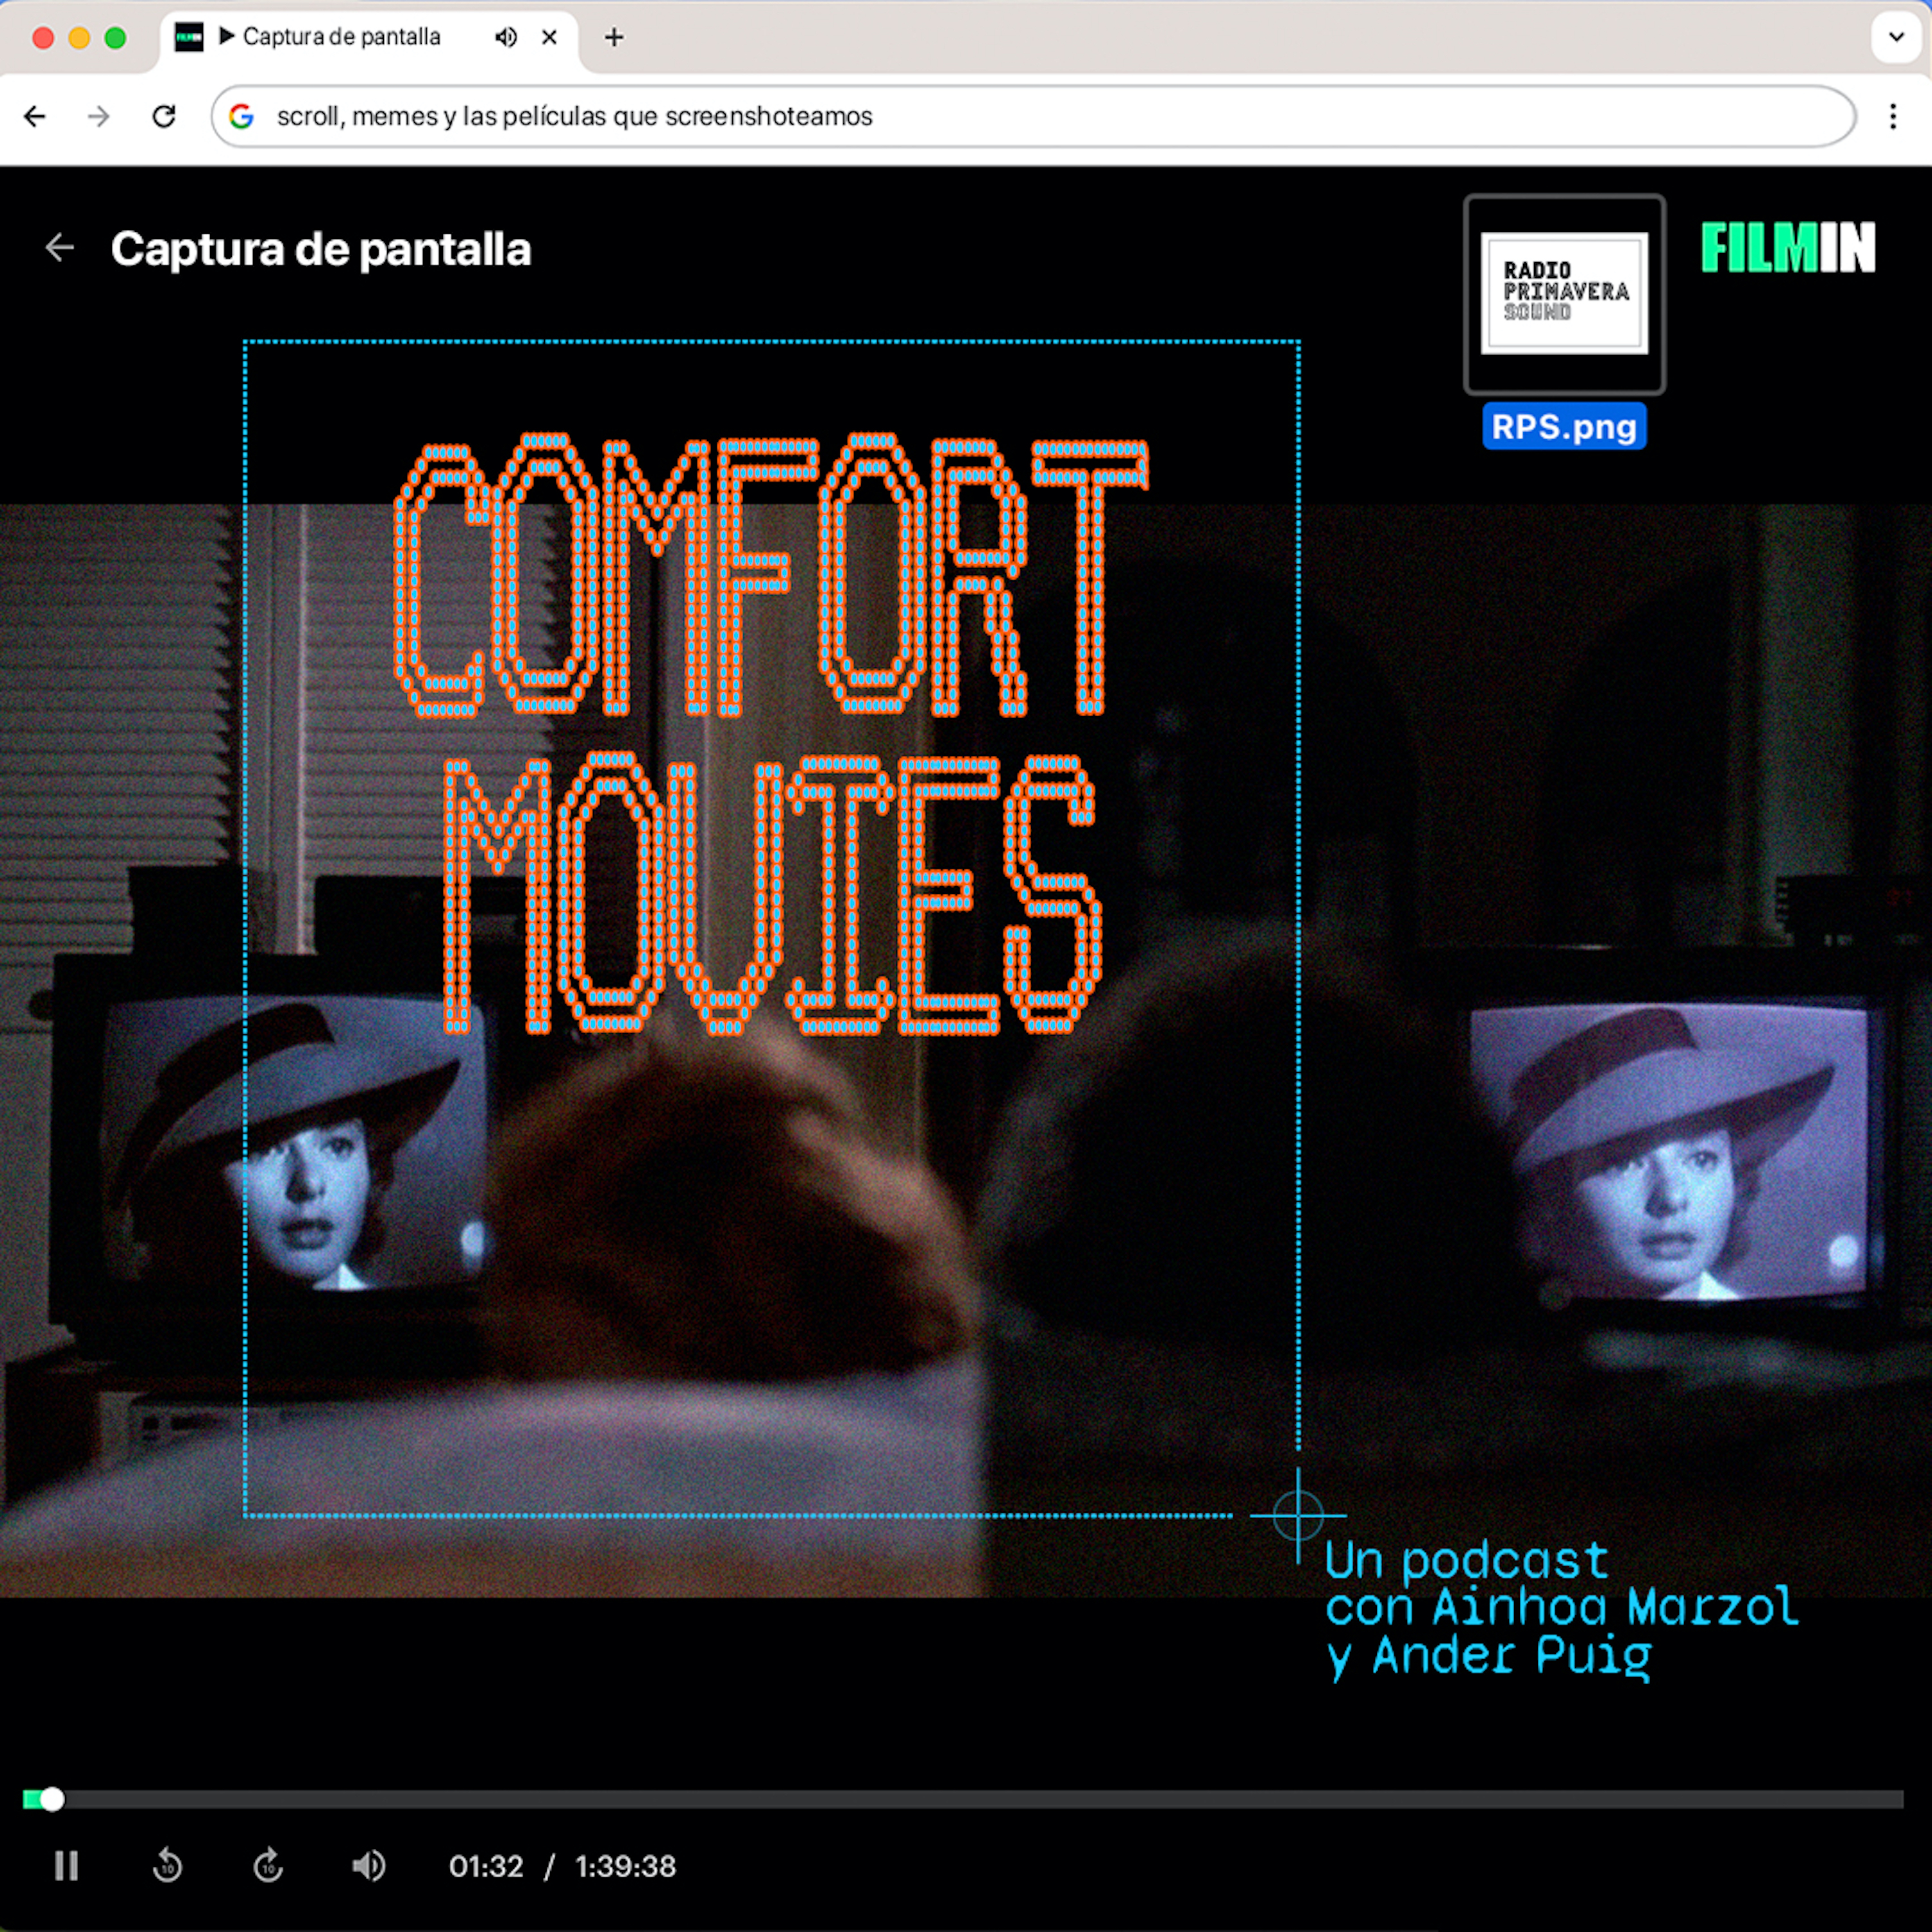Click the elapsed time 01:32
Screen dimensions: 1932x1932
tap(486, 1866)
